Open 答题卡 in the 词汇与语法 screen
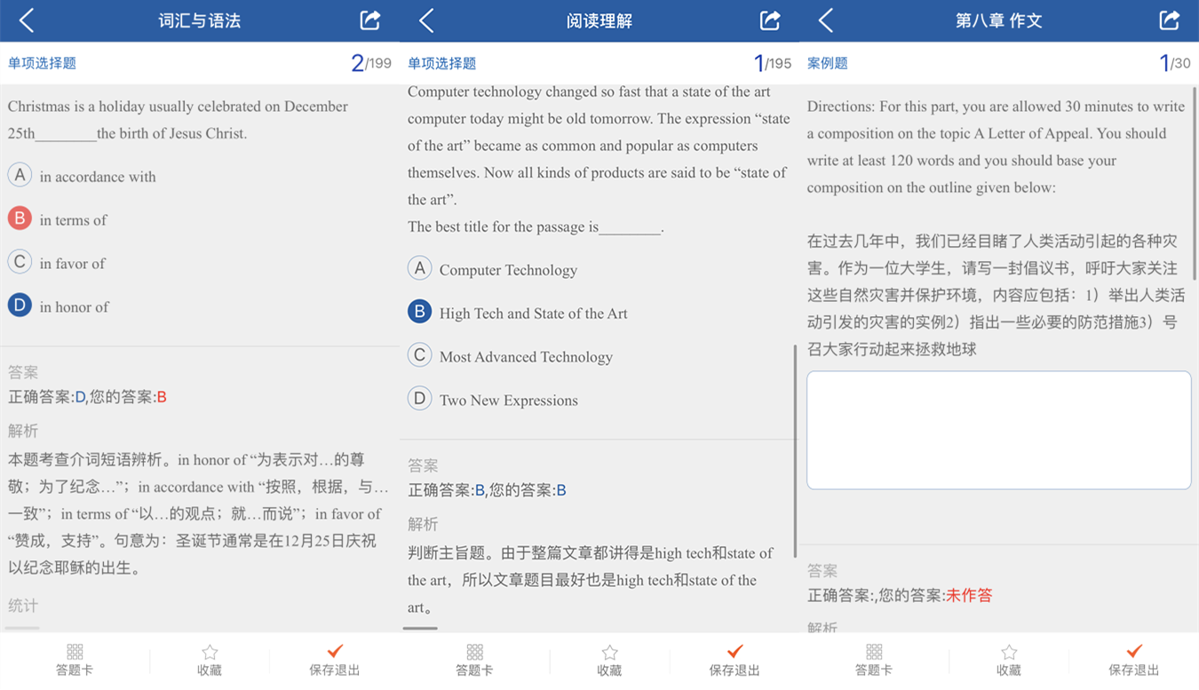This screenshot has height=690, width=1199. [75, 661]
